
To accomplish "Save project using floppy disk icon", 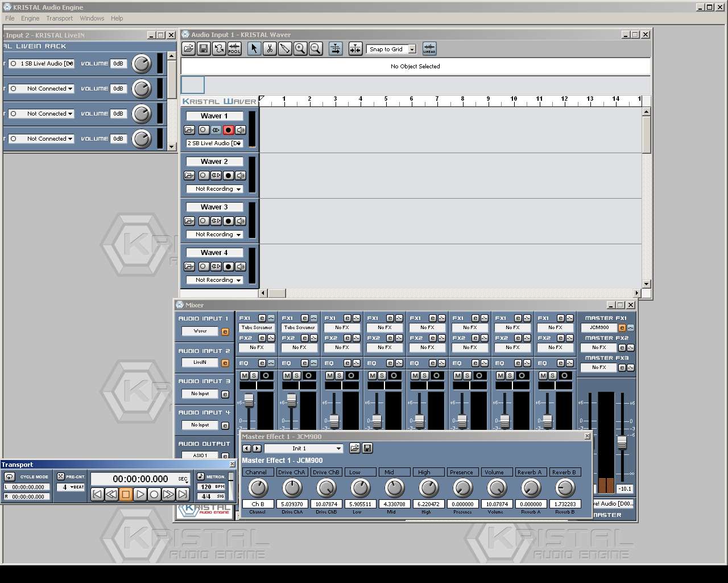I will pyautogui.click(x=204, y=49).
